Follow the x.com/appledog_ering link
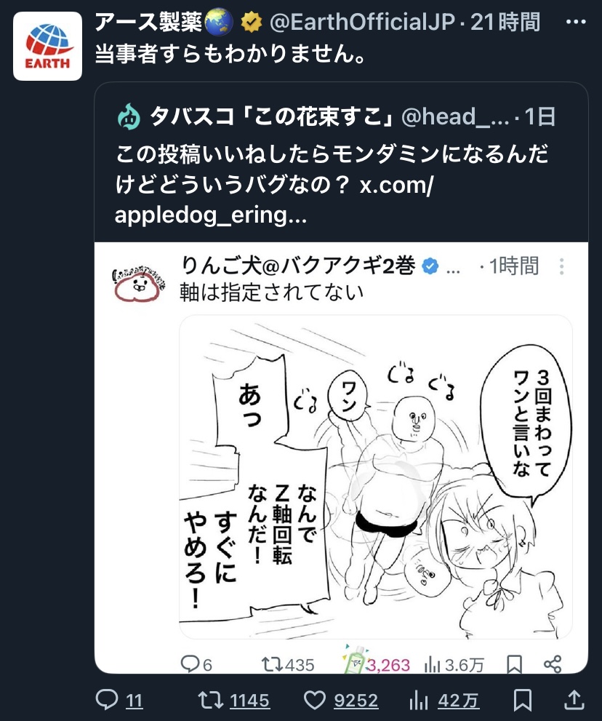The height and width of the screenshot is (721, 602). pos(274,199)
